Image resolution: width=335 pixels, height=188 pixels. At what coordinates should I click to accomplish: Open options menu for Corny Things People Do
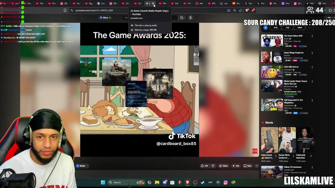pos(312,53)
